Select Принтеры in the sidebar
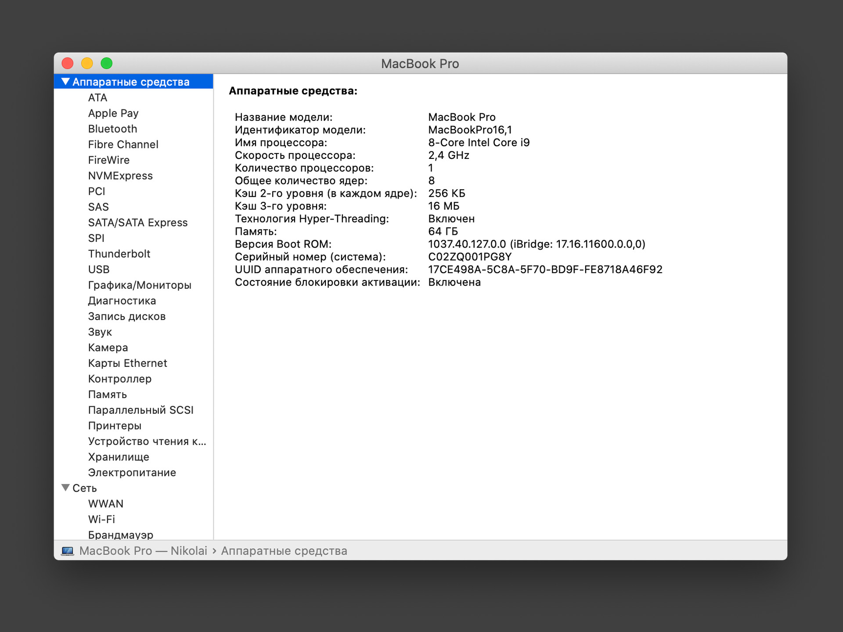The width and height of the screenshot is (843, 632). coord(115,426)
